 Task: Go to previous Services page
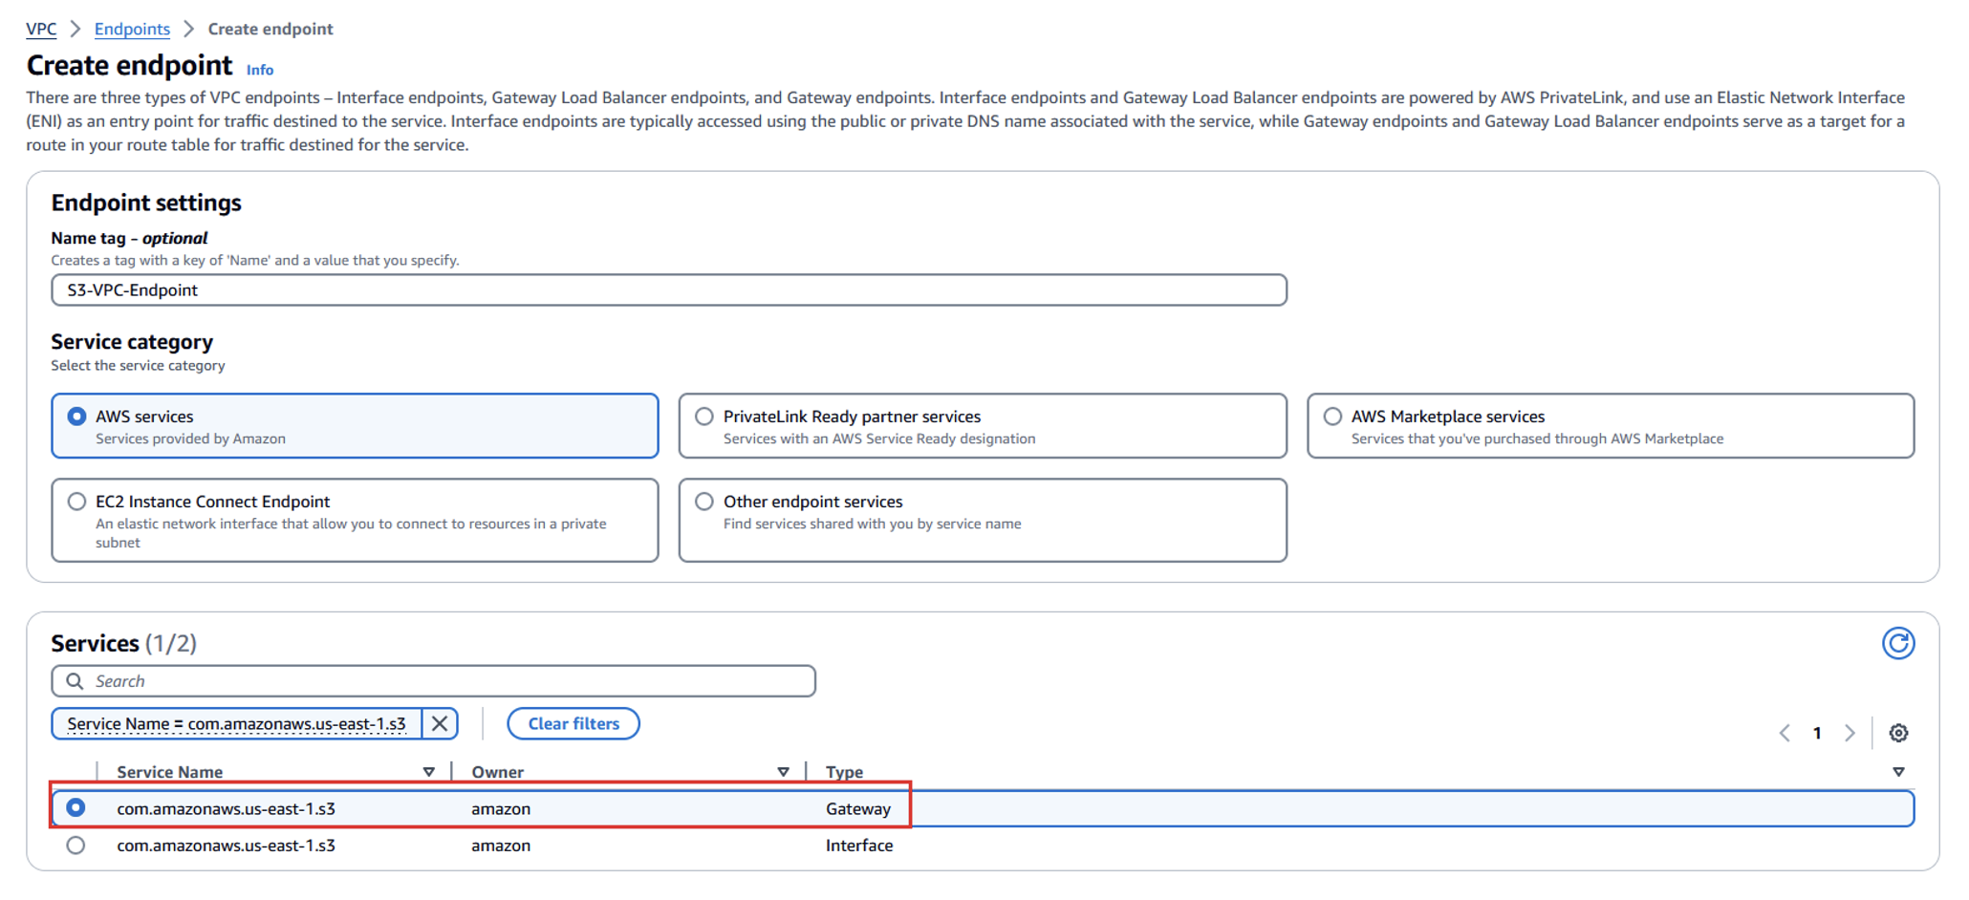point(1785,733)
